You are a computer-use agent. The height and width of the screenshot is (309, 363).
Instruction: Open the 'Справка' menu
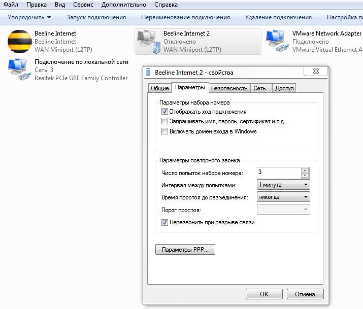pyautogui.click(x=166, y=5)
